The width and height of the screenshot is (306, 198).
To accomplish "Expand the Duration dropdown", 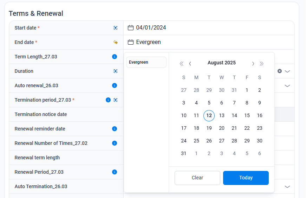I will [287, 71].
